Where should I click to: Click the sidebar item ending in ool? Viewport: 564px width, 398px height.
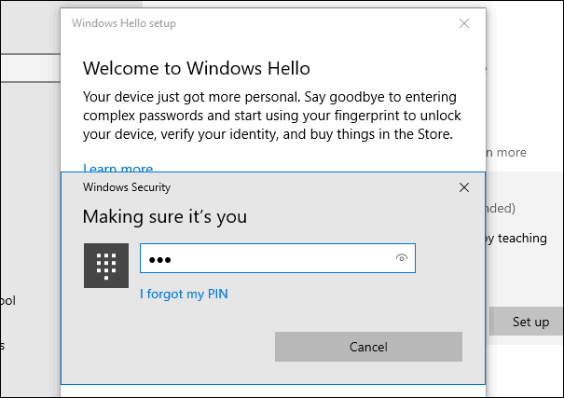(7, 300)
